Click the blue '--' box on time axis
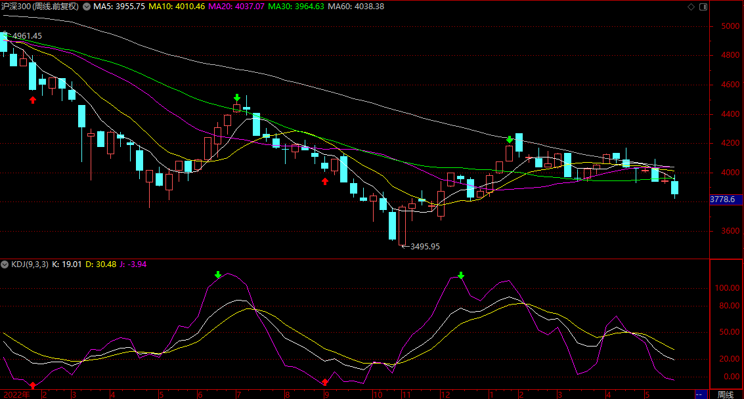The height and width of the screenshot is (399, 744). click(701, 394)
